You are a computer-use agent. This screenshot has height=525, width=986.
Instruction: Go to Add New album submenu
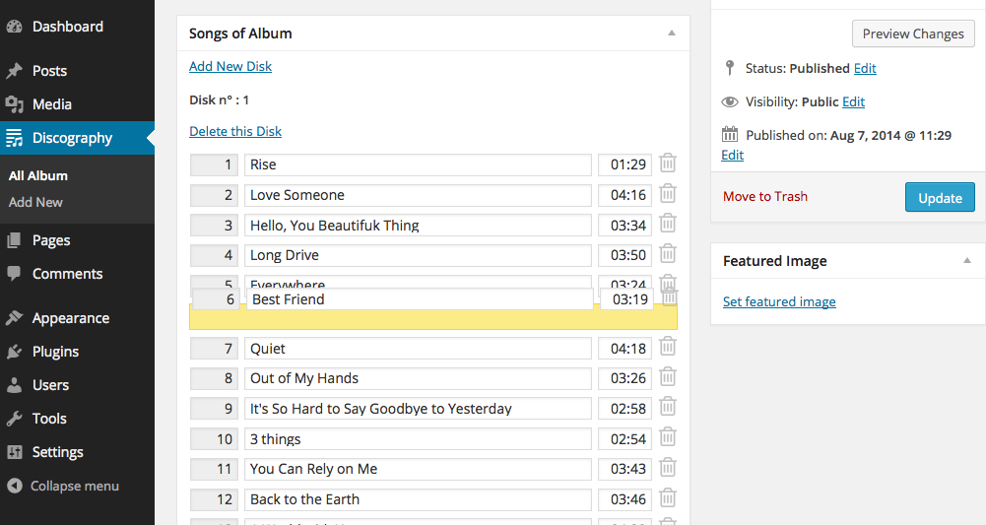pos(35,203)
